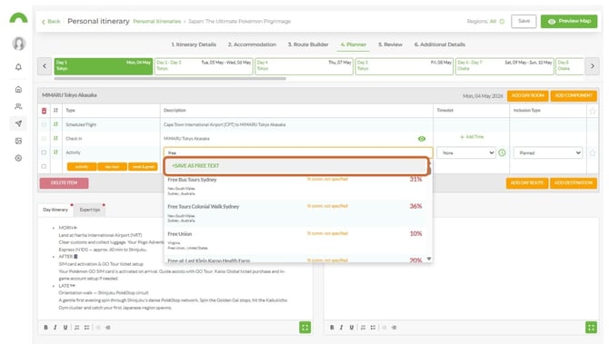This screenshot has width=609, height=344.
Task: Select the Day 5 Tokyo Fri 08 May tab
Action: [404, 66]
